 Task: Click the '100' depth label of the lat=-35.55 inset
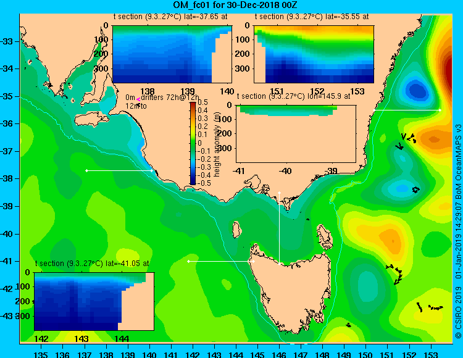tap(243, 40)
